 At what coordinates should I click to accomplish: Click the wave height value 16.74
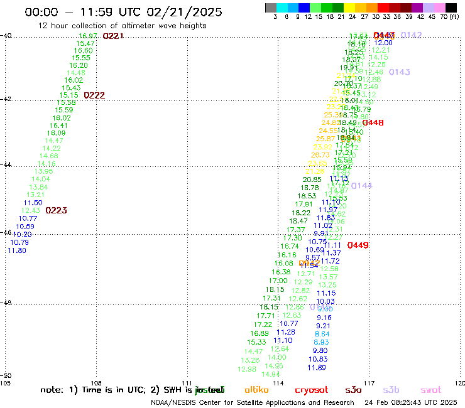290,246
